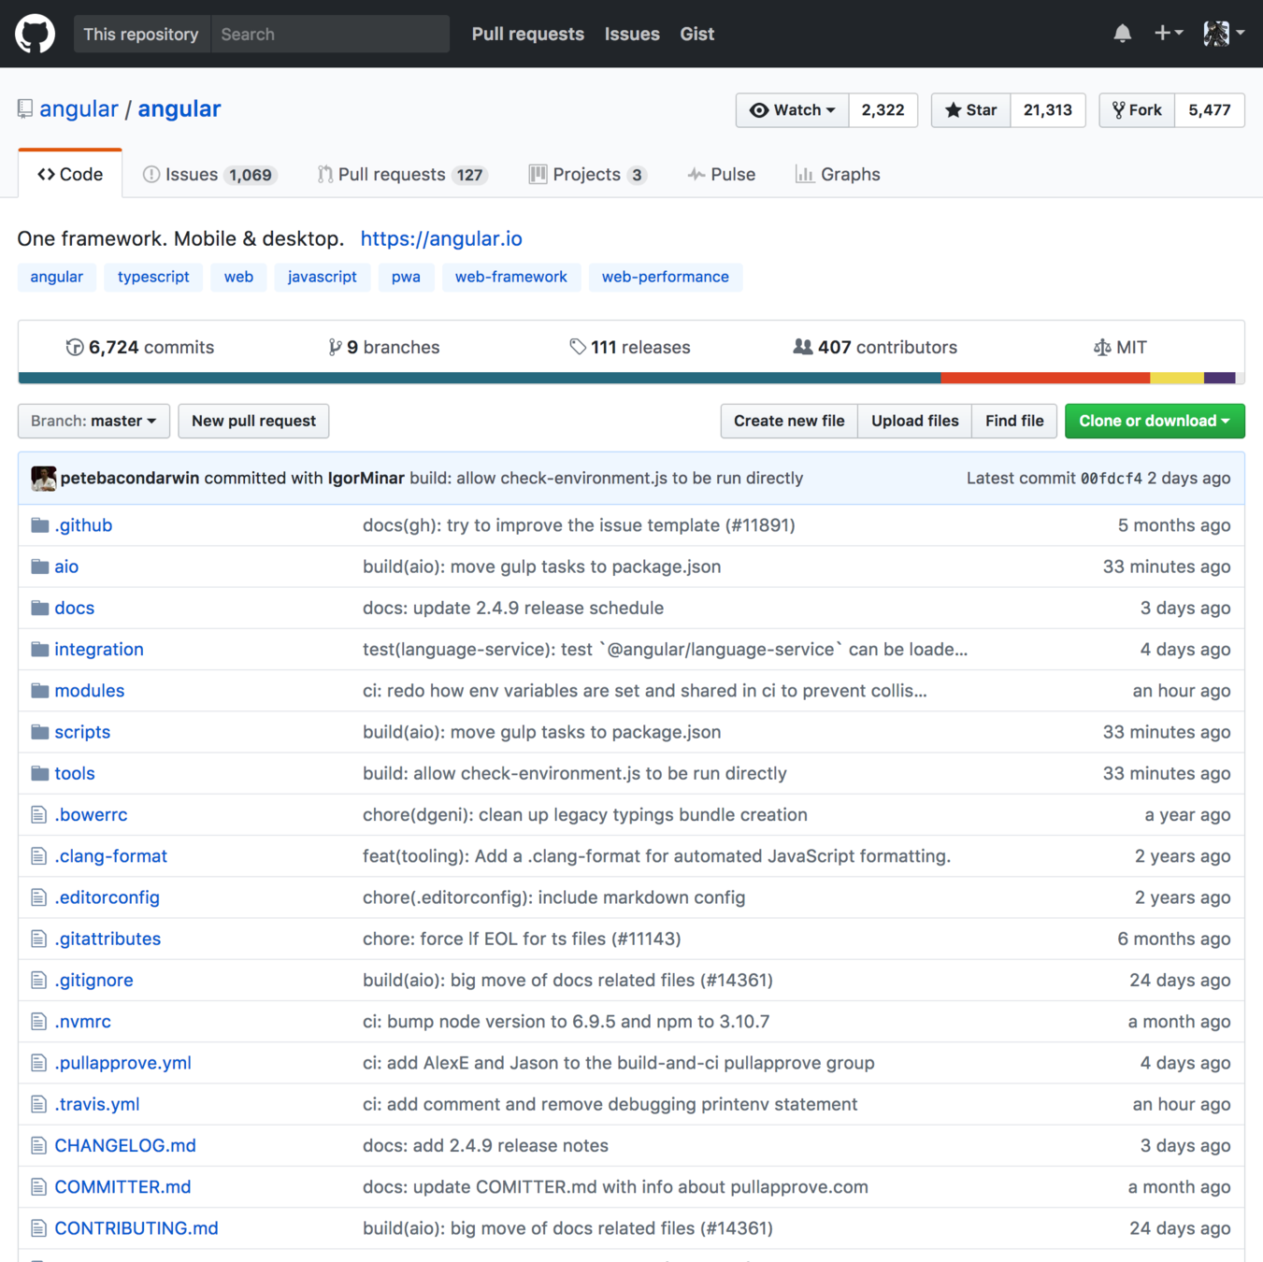Switch to the Pull requests repo tab
The height and width of the screenshot is (1262, 1263).
click(x=402, y=175)
